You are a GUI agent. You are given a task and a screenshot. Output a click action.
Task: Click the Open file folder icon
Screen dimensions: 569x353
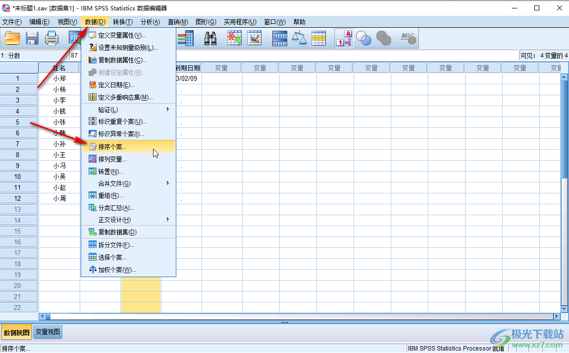pyautogui.click(x=12, y=38)
